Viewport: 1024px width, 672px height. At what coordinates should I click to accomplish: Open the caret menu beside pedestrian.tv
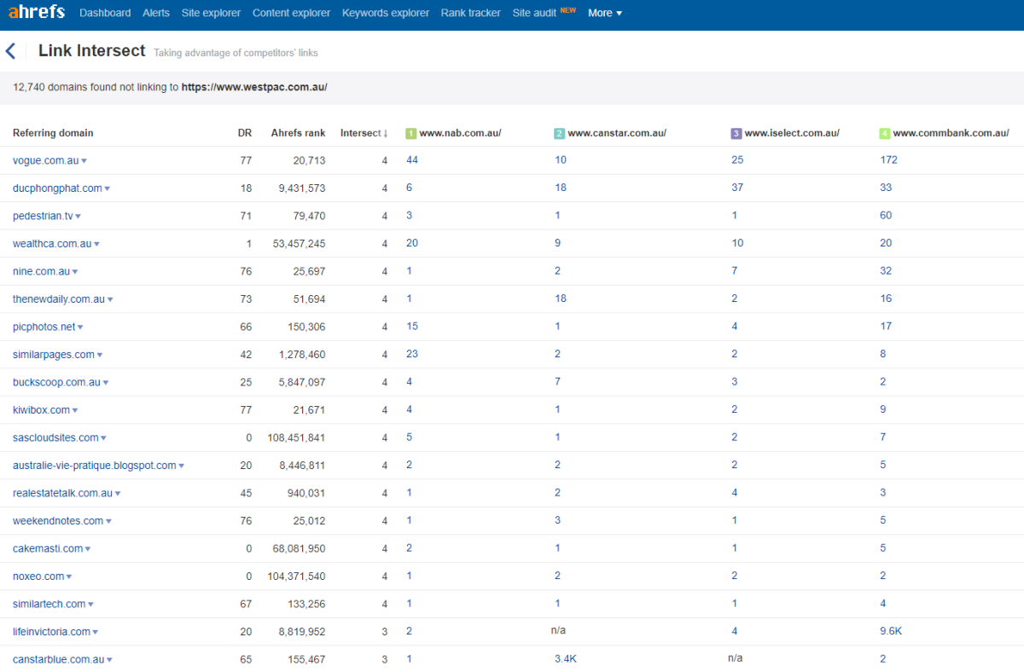pyautogui.click(x=79, y=216)
